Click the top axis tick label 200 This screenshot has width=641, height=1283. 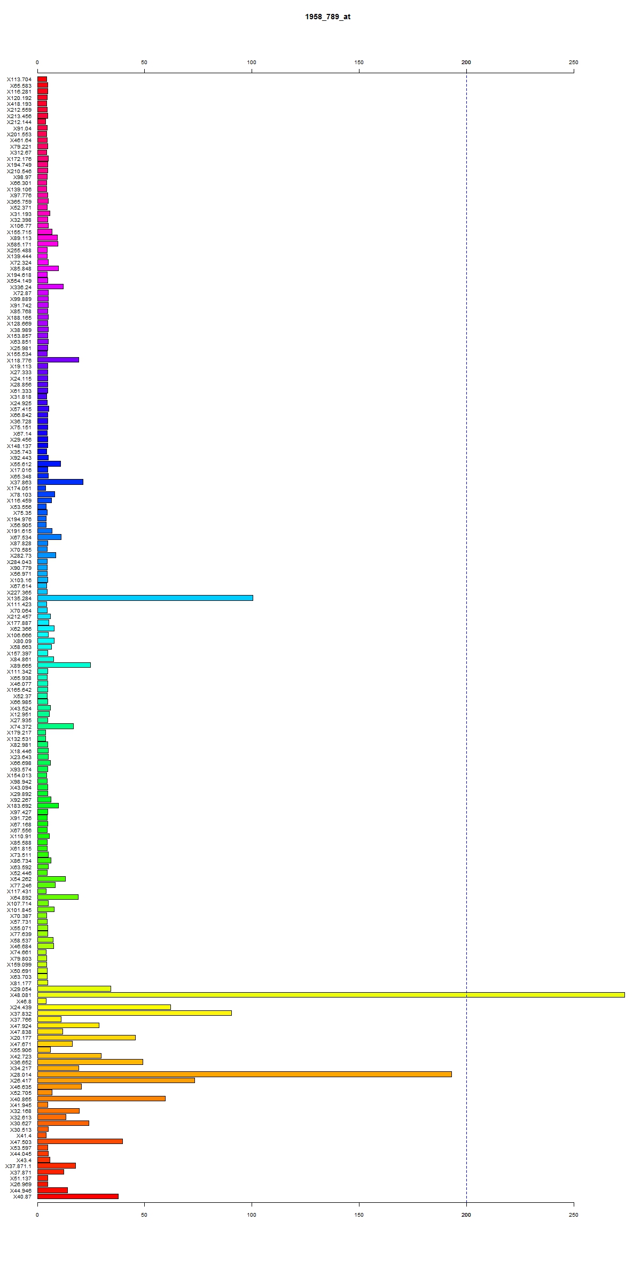(x=466, y=63)
